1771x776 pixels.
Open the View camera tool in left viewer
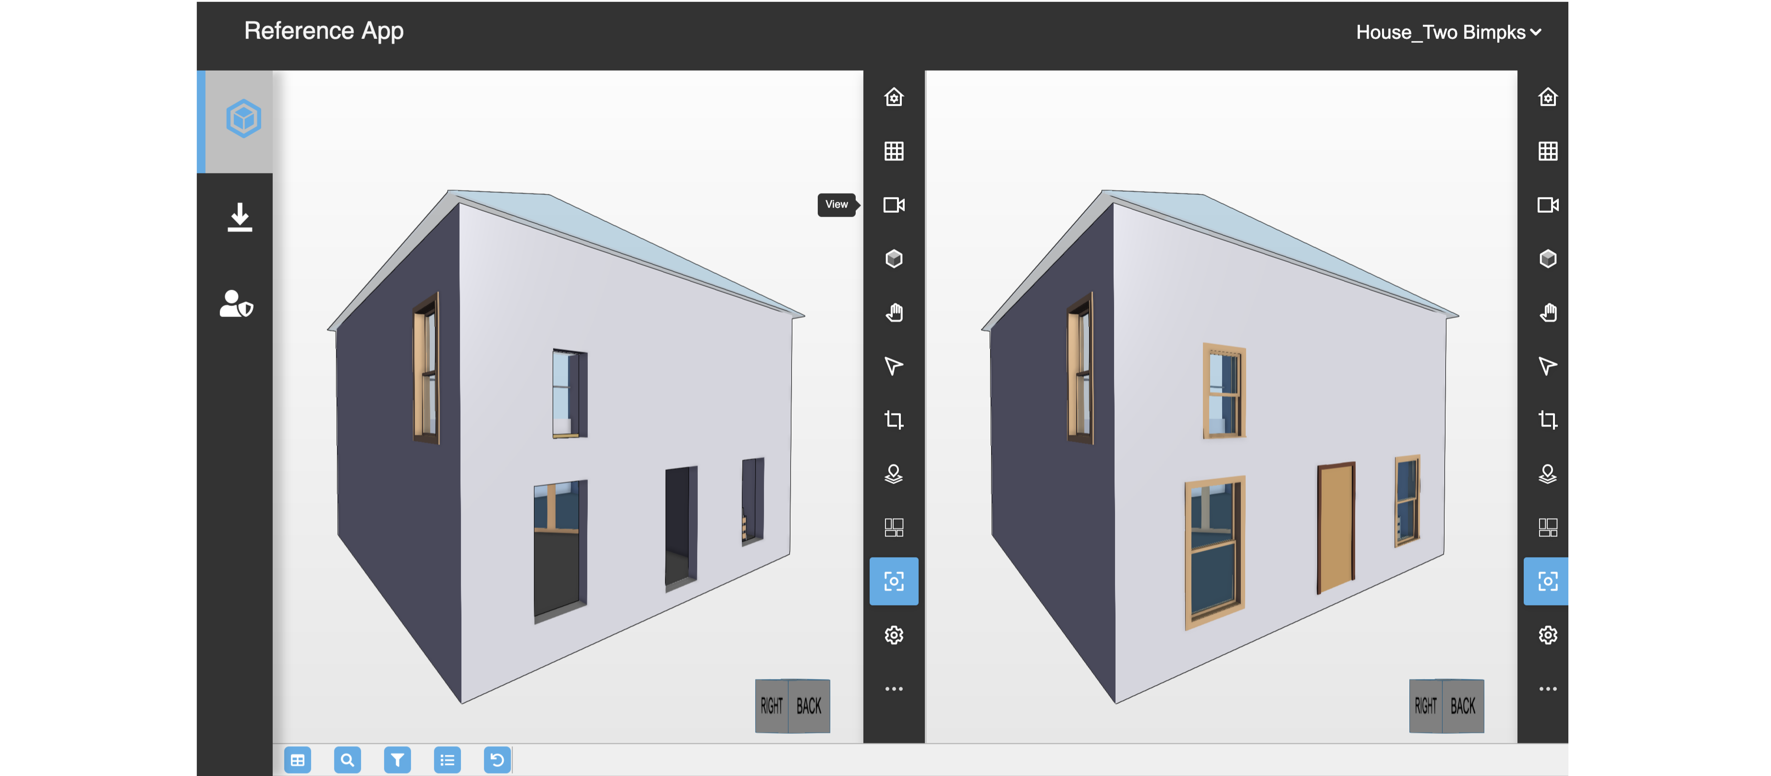pyautogui.click(x=893, y=205)
